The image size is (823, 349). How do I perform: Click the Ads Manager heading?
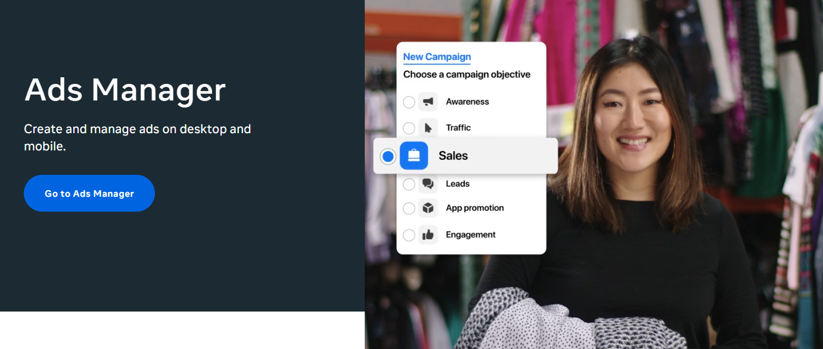[x=124, y=90]
